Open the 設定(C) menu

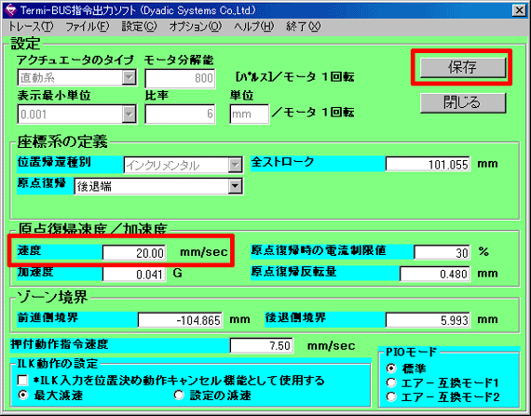pyautogui.click(x=139, y=26)
